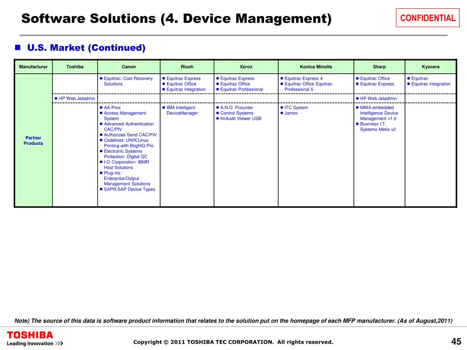Select the Sharp column header
467x350 pixels.
pos(379,67)
